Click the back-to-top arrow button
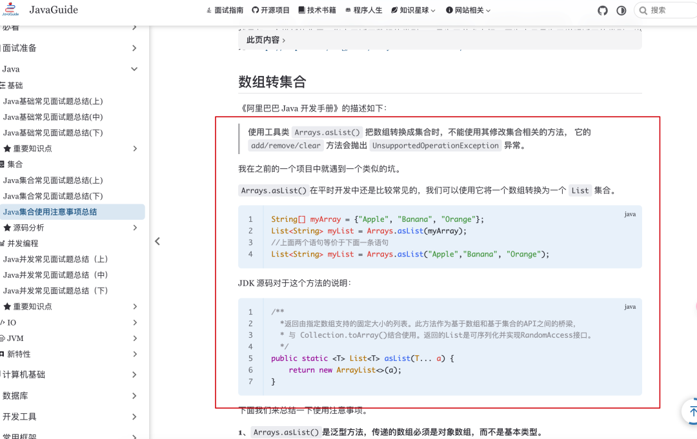Image resolution: width=697 pixels, height=439 pixels. tap(691, 411)
